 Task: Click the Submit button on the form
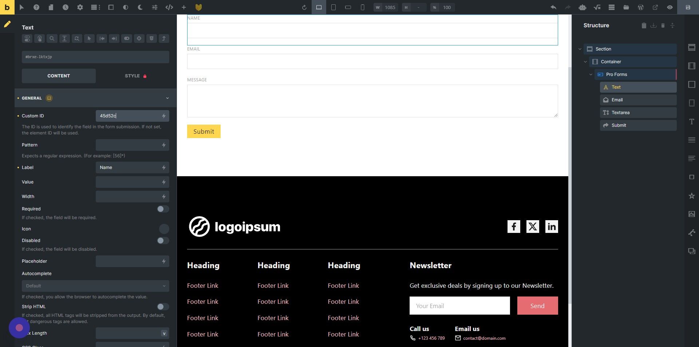[204, 131]
